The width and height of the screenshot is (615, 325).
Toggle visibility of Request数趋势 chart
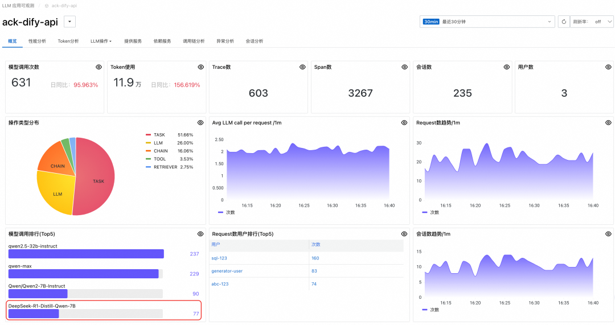[x=608, y=122]
